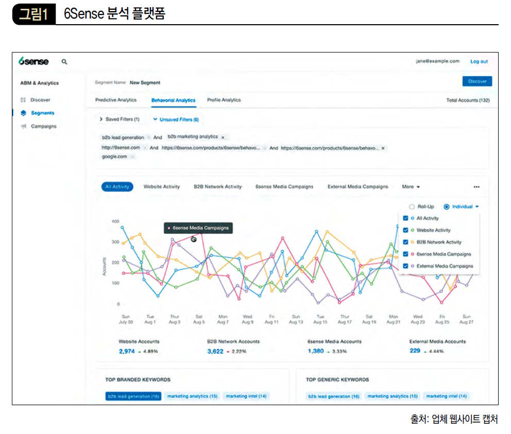Click B2B Network Accounts value 3,622
Image resolution: width=511 pixels, height=434 pixels.
(x=215, y=351)
